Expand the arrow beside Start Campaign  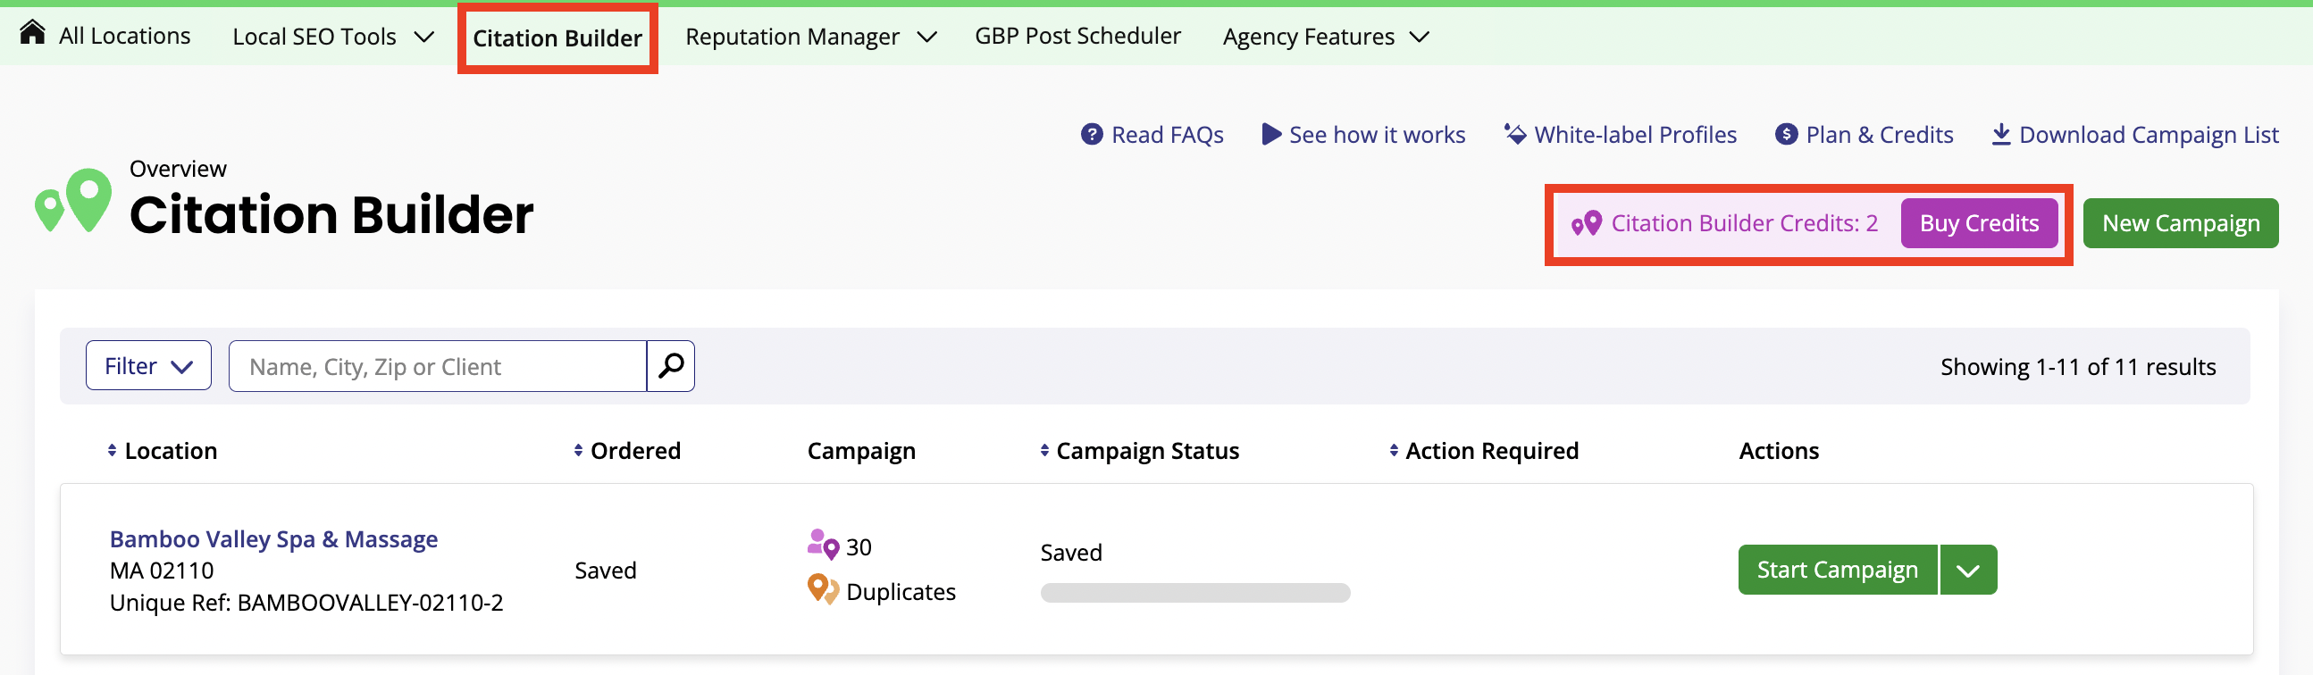coord(1968,570)
